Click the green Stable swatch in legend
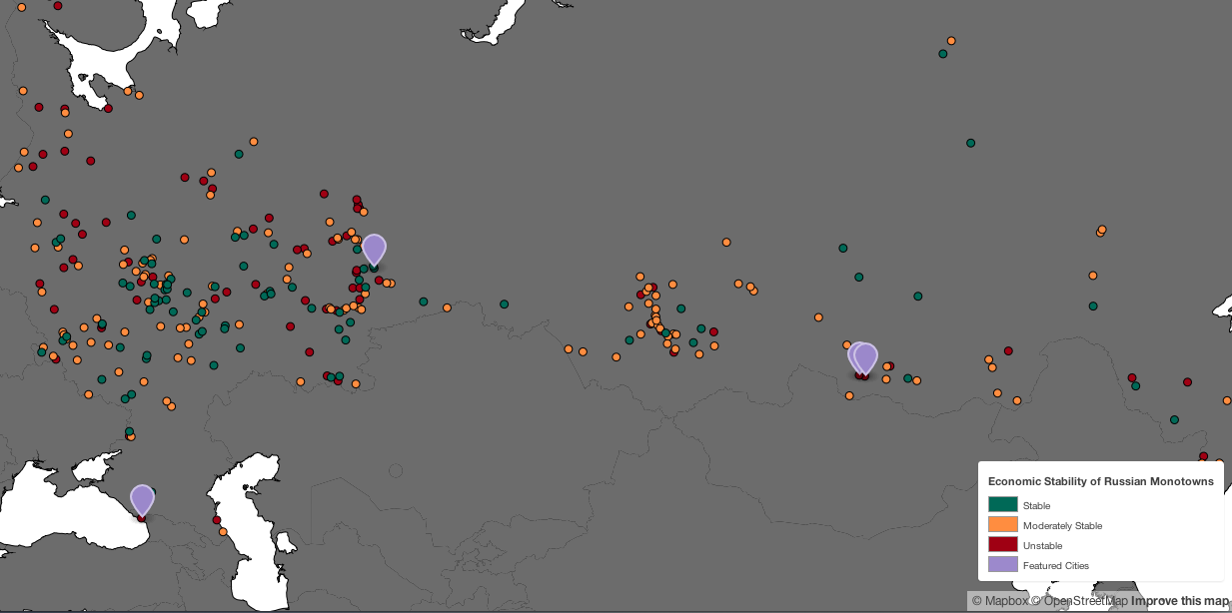 coord(1003,505)
